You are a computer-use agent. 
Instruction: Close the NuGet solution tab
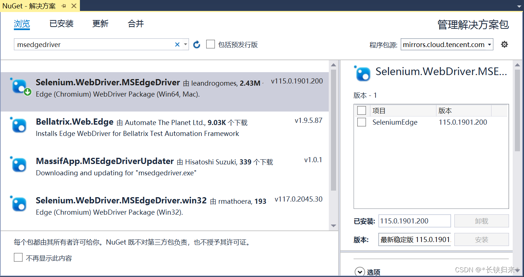click(74, 6)
